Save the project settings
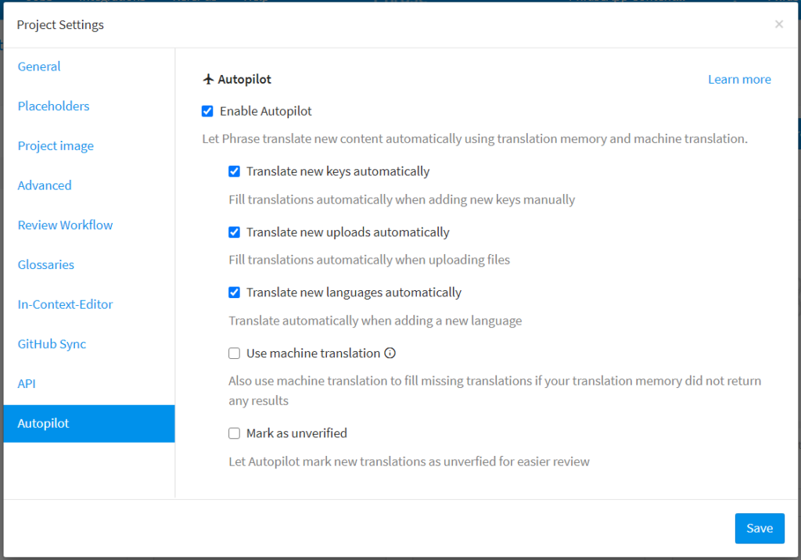The width and height of the screenshot is (801, 560). tap(759, 528)
